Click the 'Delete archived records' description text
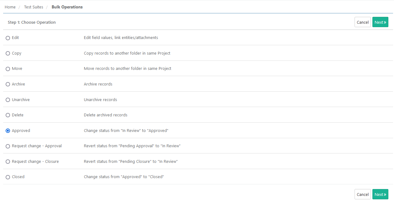The width and height of the screenshot is (394, 209). [105, 115]
